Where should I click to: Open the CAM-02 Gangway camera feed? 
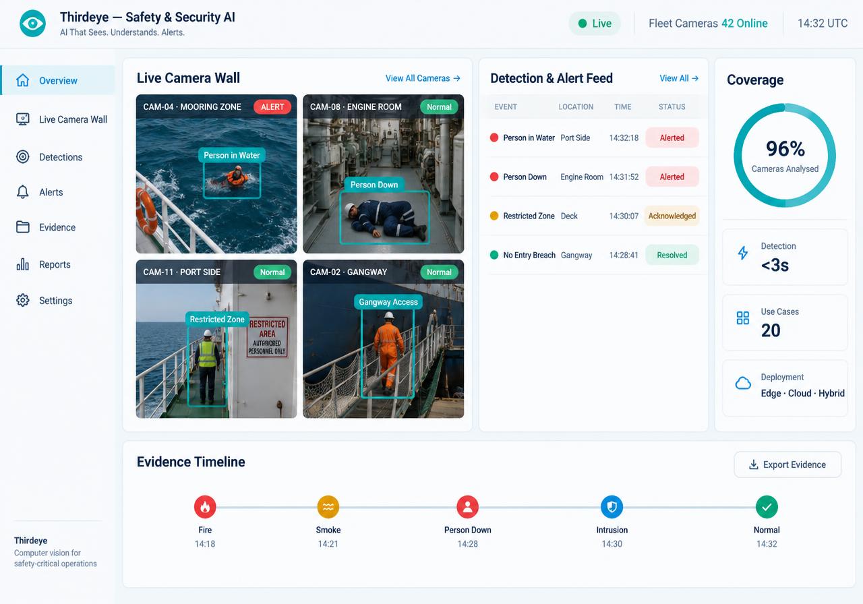point(383,339)
